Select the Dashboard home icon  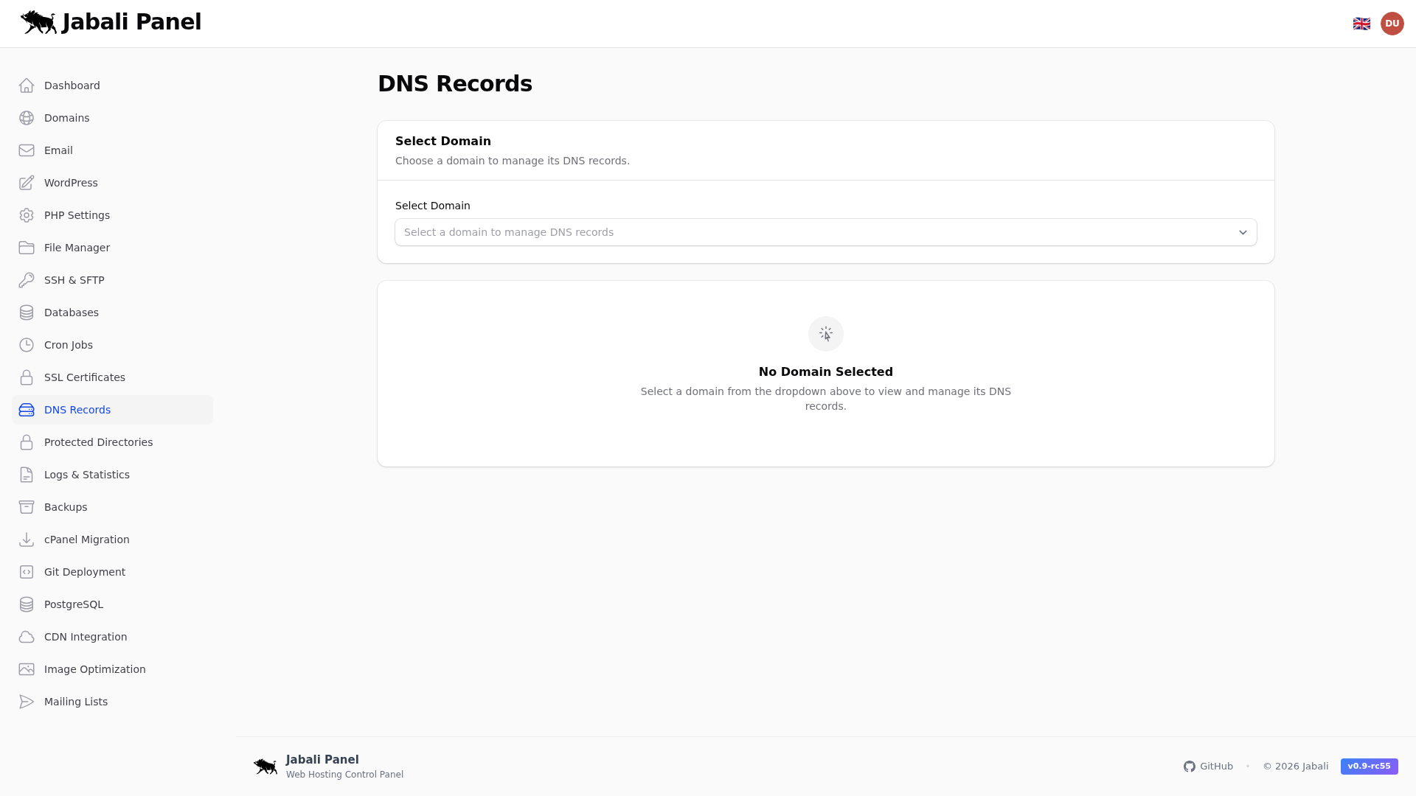[x=27, y=85]
